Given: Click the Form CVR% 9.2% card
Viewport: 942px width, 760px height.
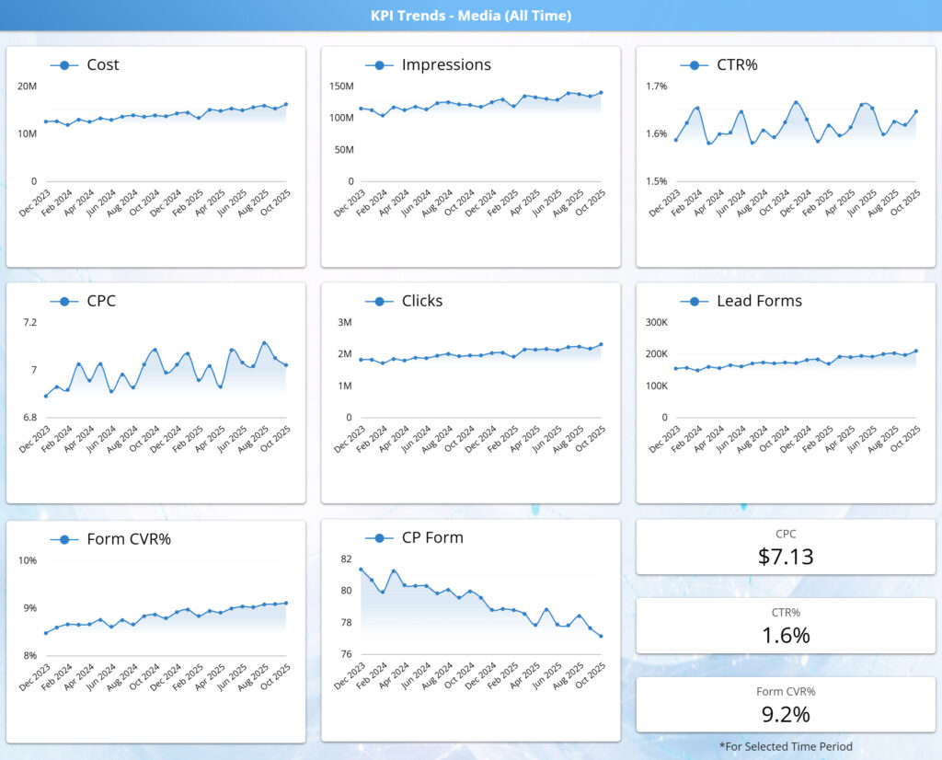Looking at the screenshot, I should pyautogui.click(x=787, y=705).
